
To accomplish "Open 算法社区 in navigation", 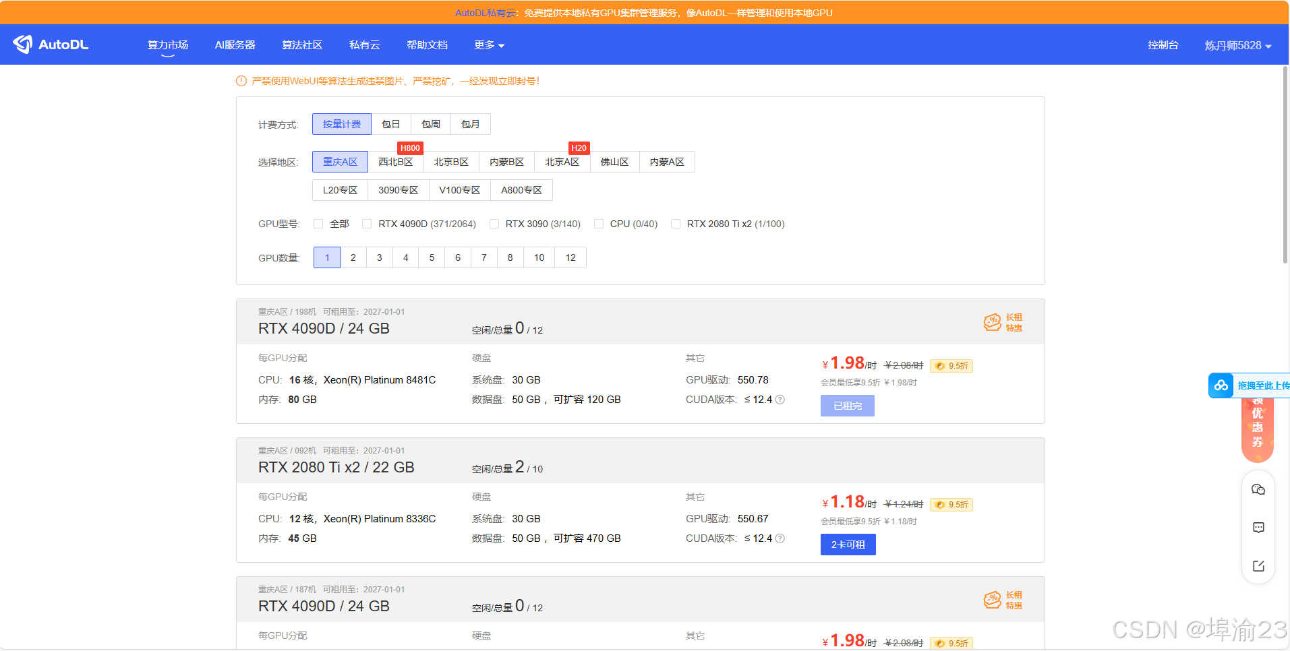I will coord(302,45).
